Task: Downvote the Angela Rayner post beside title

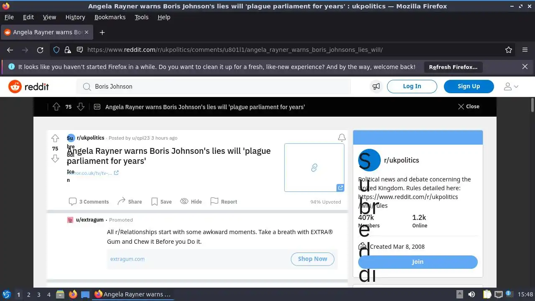Action: pyautogui.click(x=55, y=158)
